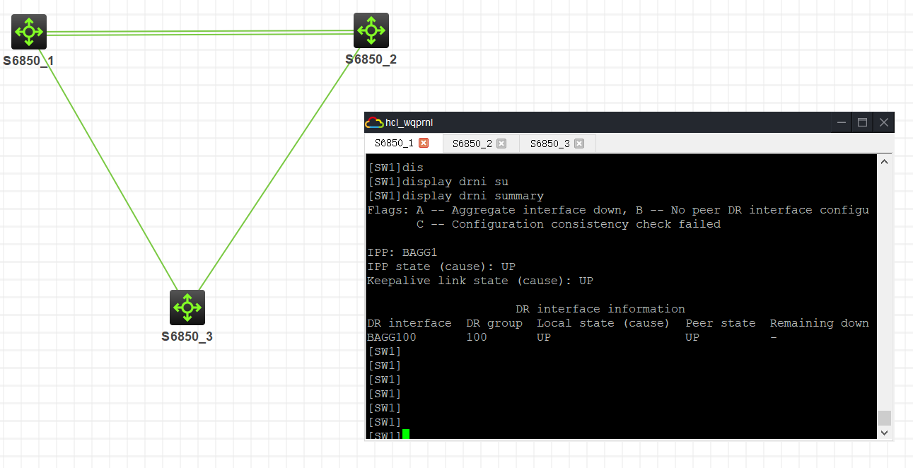Click the hcl_wqprnl cloud logo icon
The height and width of the screenshot is (468, 913).
point(374,122)
